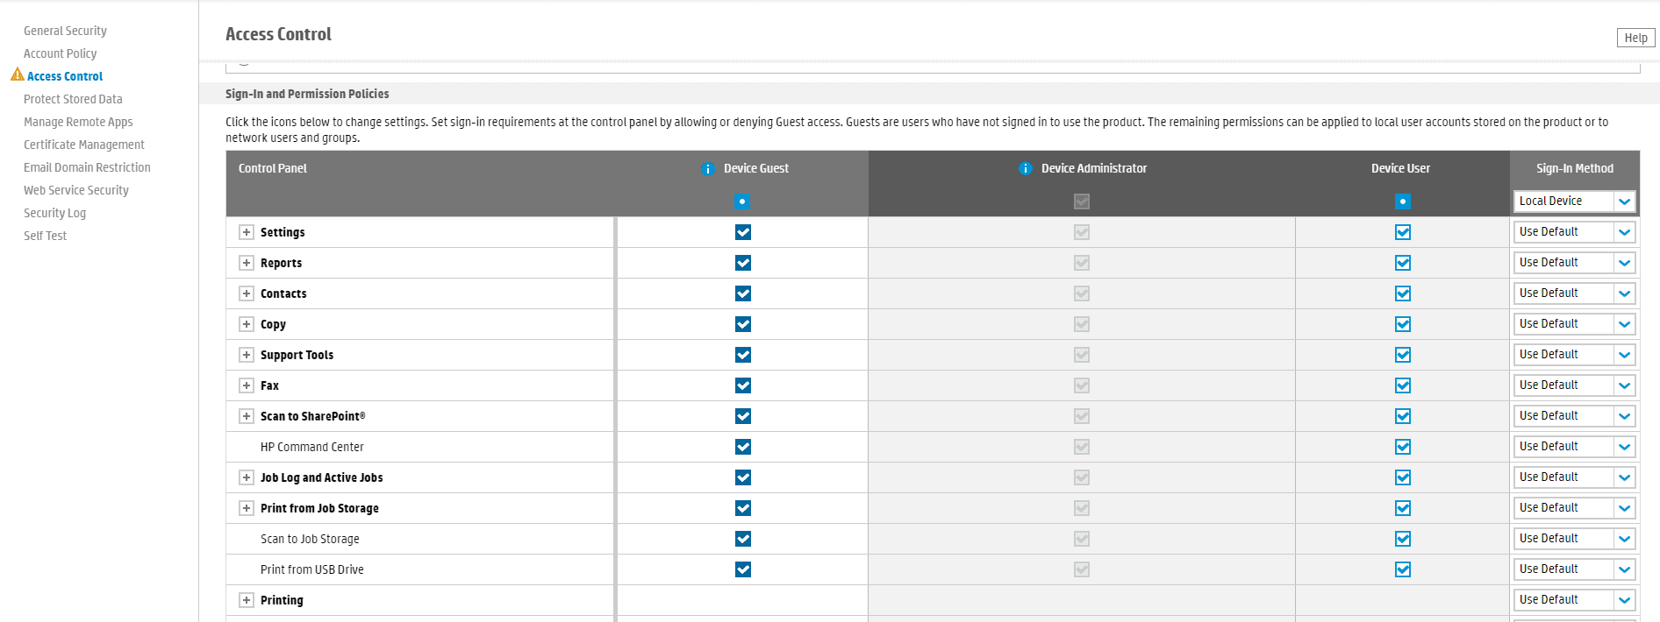
Task: Open General Security in the sidebar
Action: (65, 31)
